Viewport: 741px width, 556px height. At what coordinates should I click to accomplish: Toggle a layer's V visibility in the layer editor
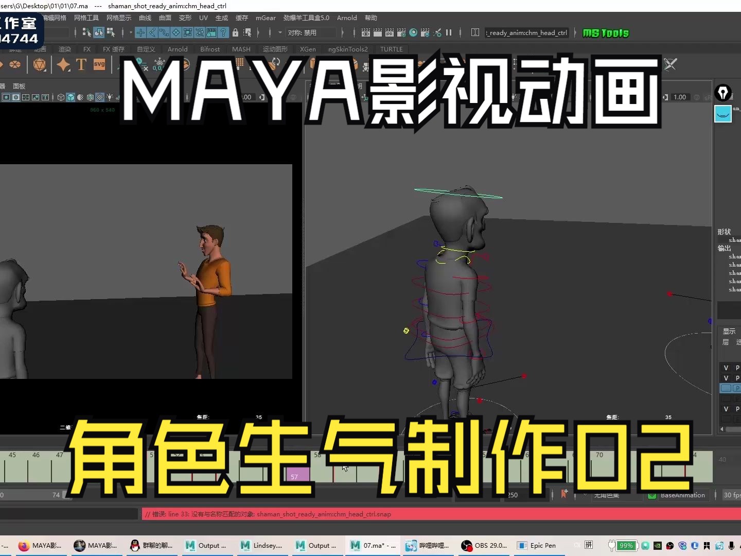pyautogui.click(x=726, y=368)
